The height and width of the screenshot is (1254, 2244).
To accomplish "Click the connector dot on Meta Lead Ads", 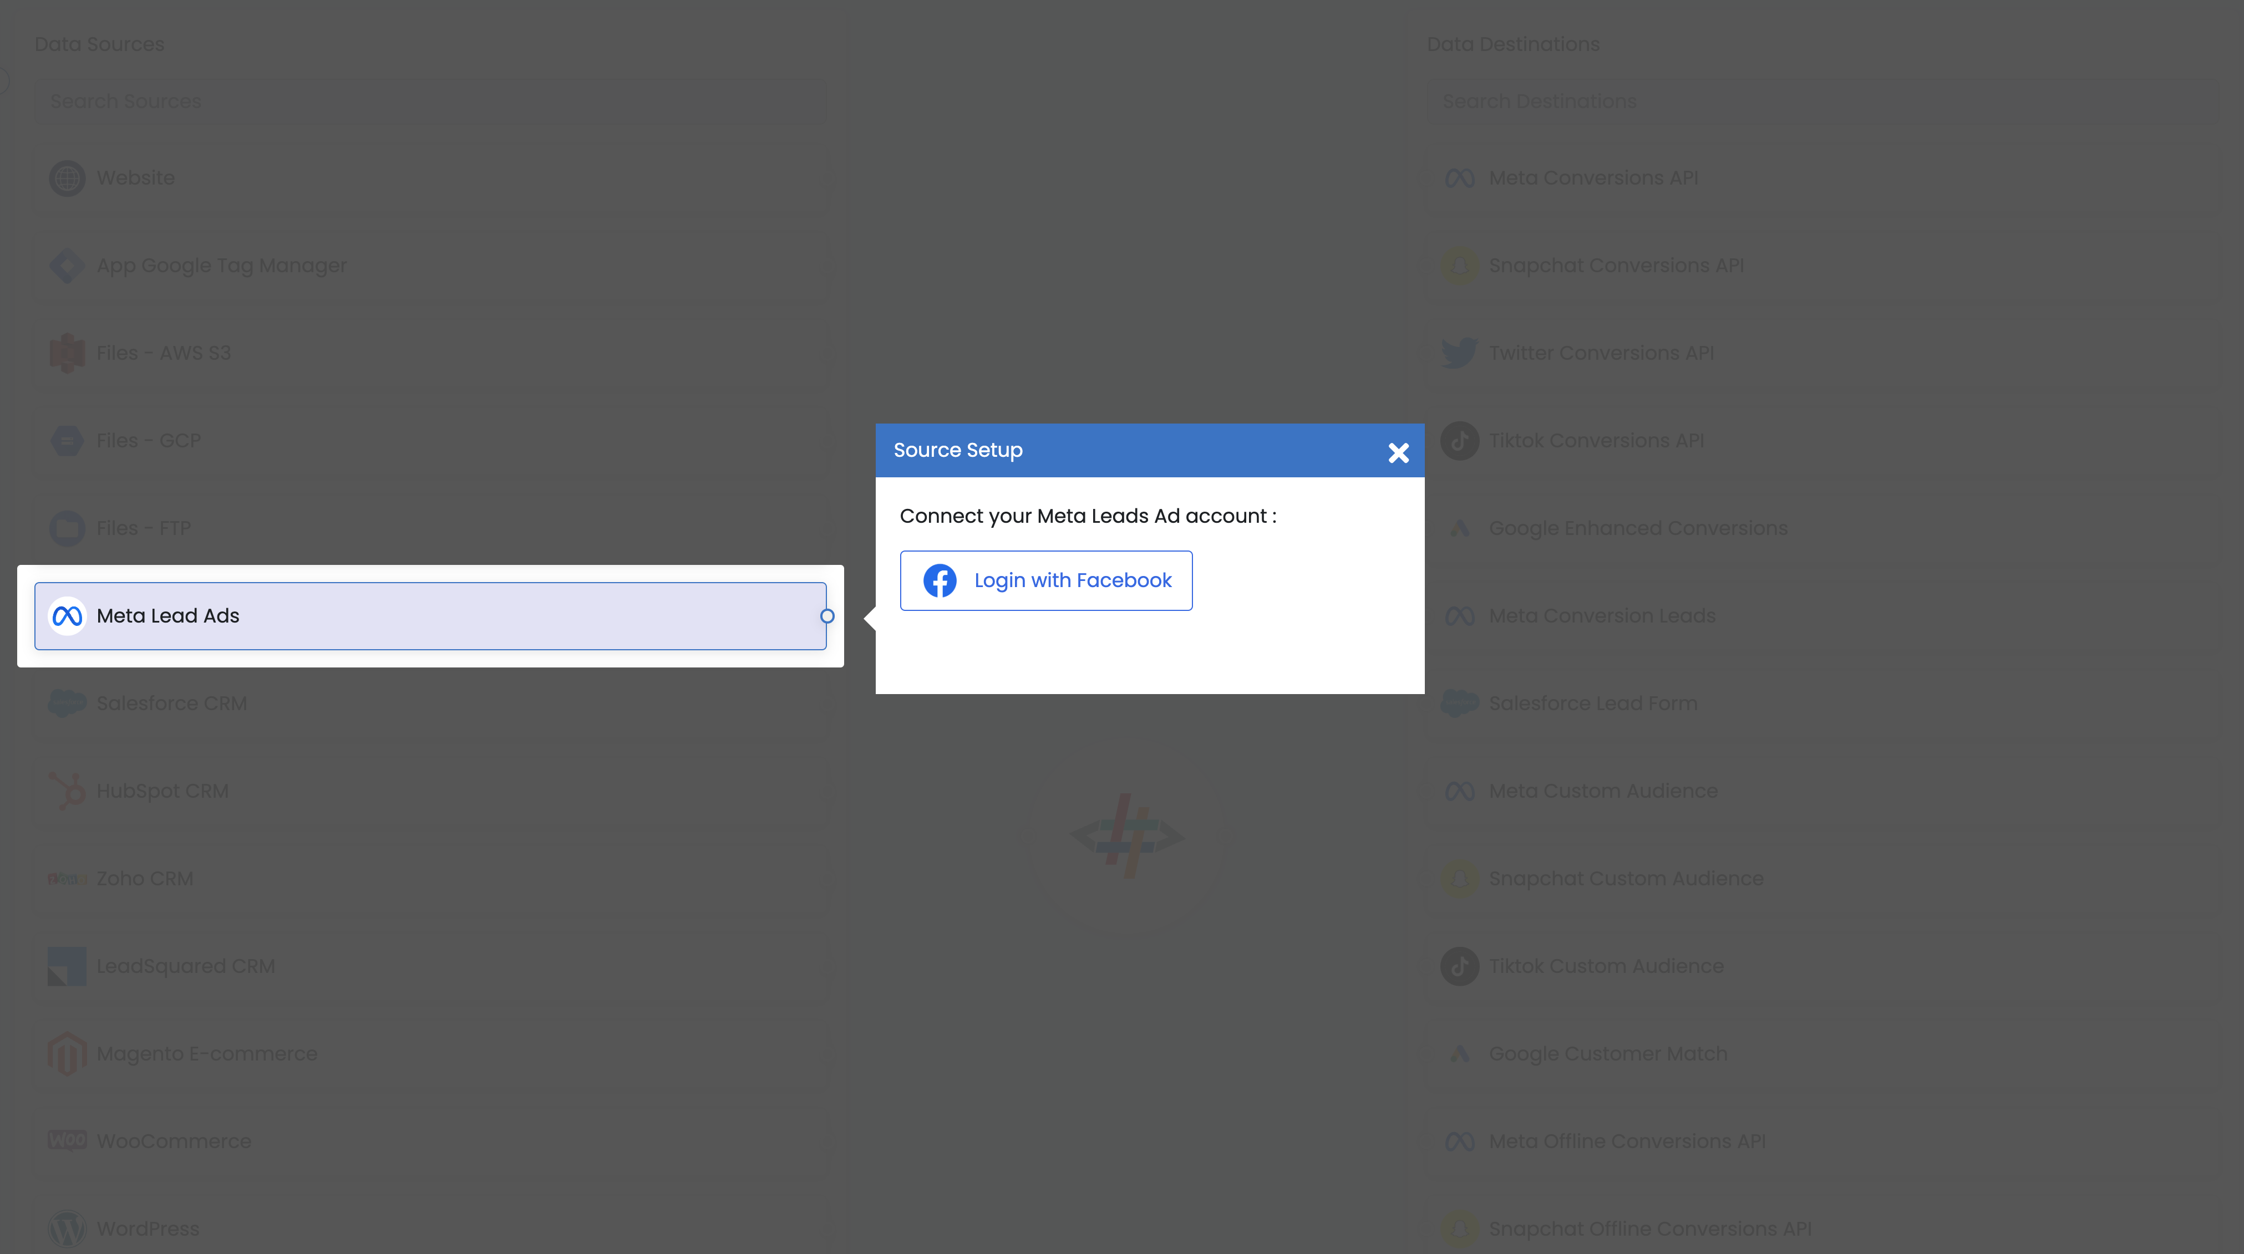I will pos(827,616).
